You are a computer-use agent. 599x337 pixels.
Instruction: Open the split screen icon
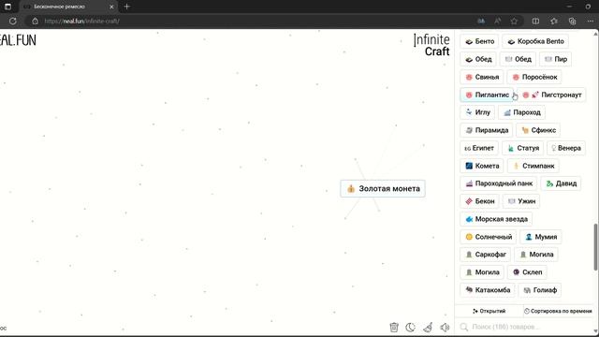tap(535, 21)
